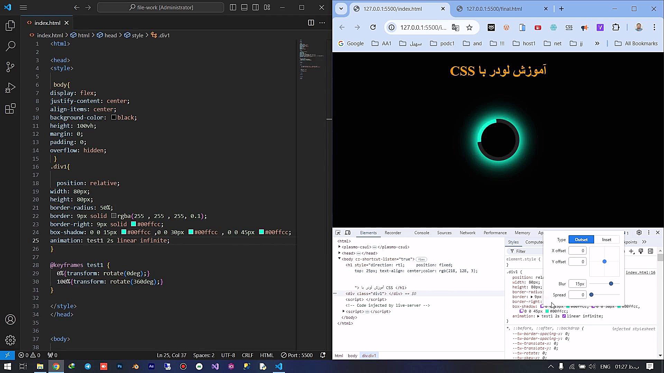Click the X offset input field
The height and width of the screenshot is (373, 664).
[577, 251]
